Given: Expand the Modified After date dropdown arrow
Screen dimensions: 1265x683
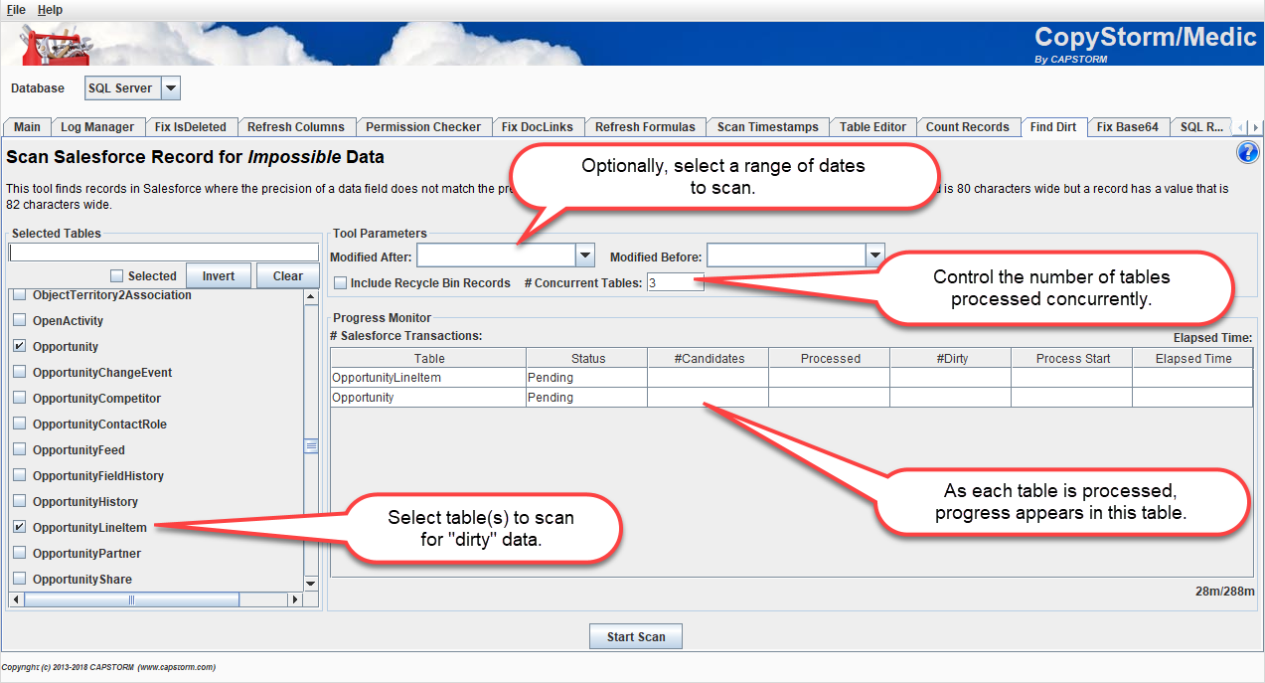Looking at the screenshot, I should 585,256.
